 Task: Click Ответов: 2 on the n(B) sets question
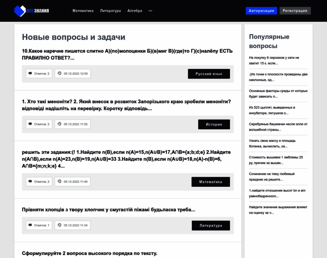click(x=42, y=182)
